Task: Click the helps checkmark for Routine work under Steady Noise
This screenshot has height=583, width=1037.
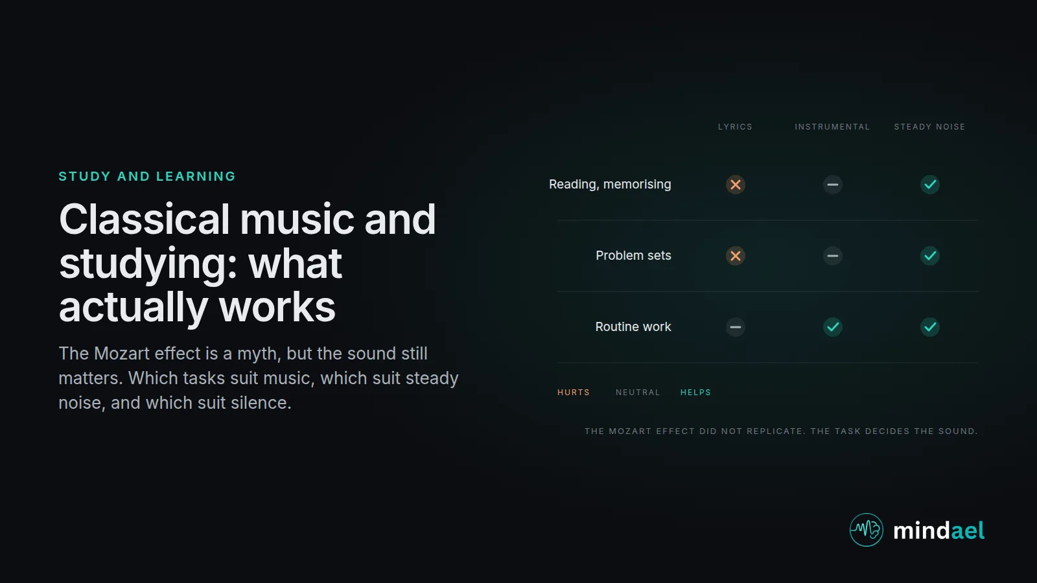Action: pos(930,327)
